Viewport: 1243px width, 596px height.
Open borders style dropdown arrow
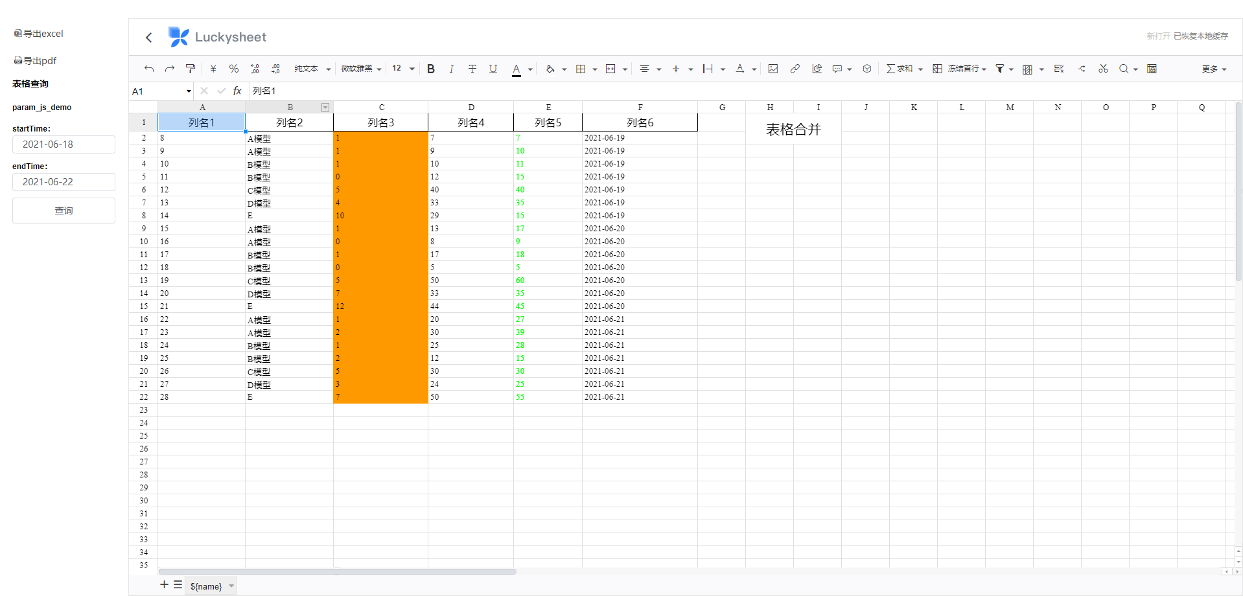tap(594, 69)
